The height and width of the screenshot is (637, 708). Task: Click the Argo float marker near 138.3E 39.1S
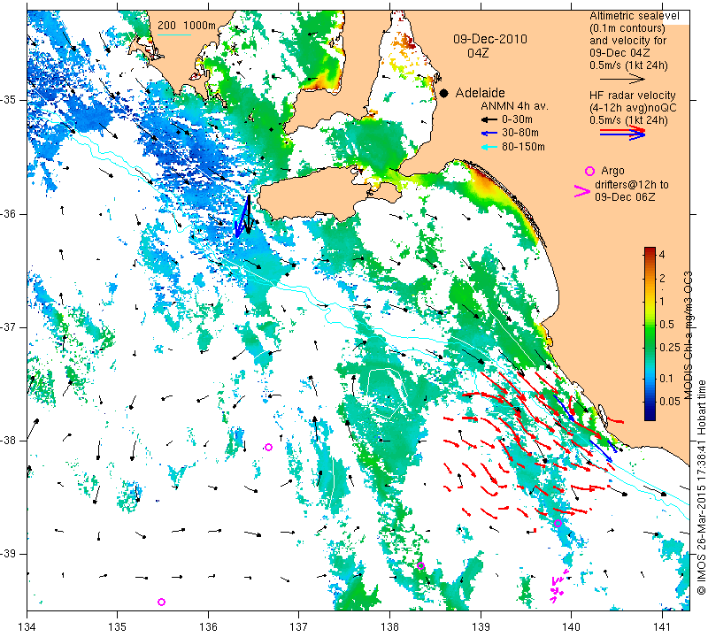click(x=421, y=565)
